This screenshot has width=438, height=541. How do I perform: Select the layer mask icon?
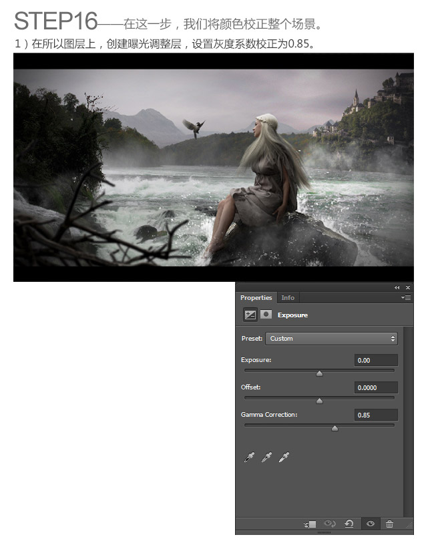coord(266,314)
